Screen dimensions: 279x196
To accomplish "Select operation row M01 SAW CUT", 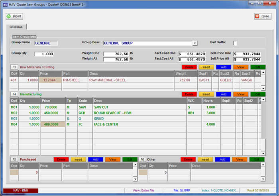I will [135, 107].
